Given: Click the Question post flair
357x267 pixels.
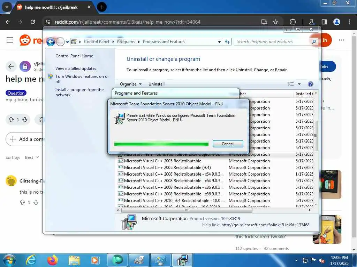Looking at the screenshot, I should pos(16,93).
